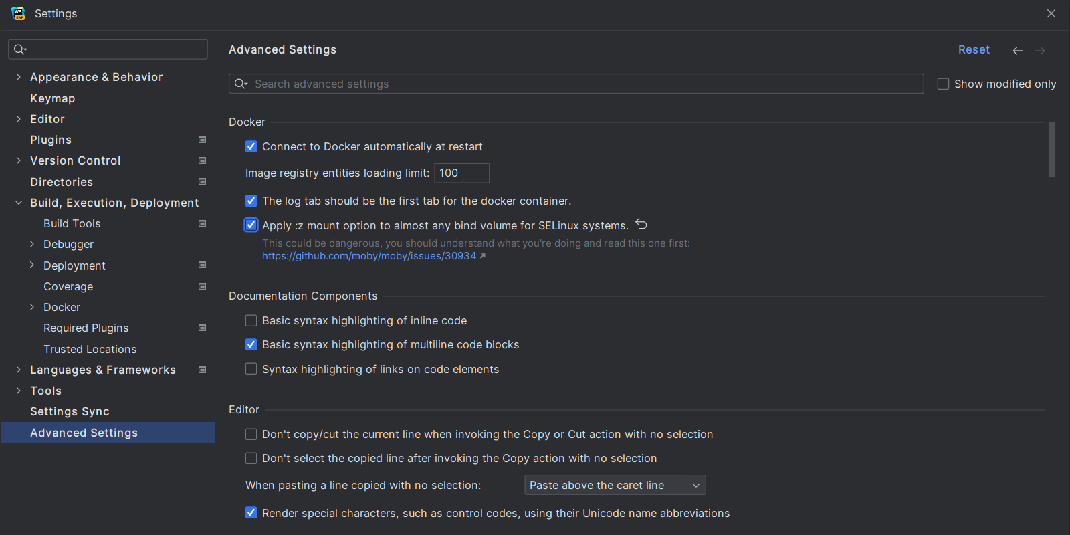The image size is (1070, 535).
Task: Click the project icon next to Languages & Frameworks
Action: 202,370
